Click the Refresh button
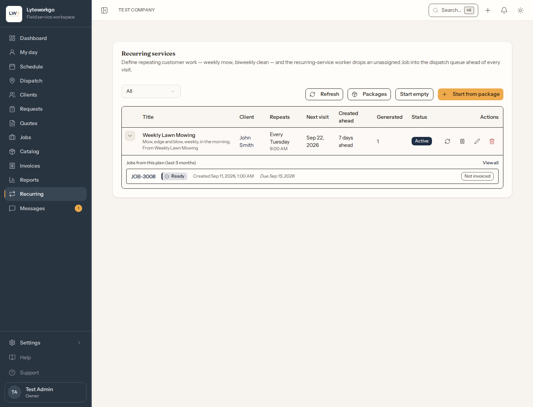Viewport: 533px width, 407px height. [x=324, y=94]
